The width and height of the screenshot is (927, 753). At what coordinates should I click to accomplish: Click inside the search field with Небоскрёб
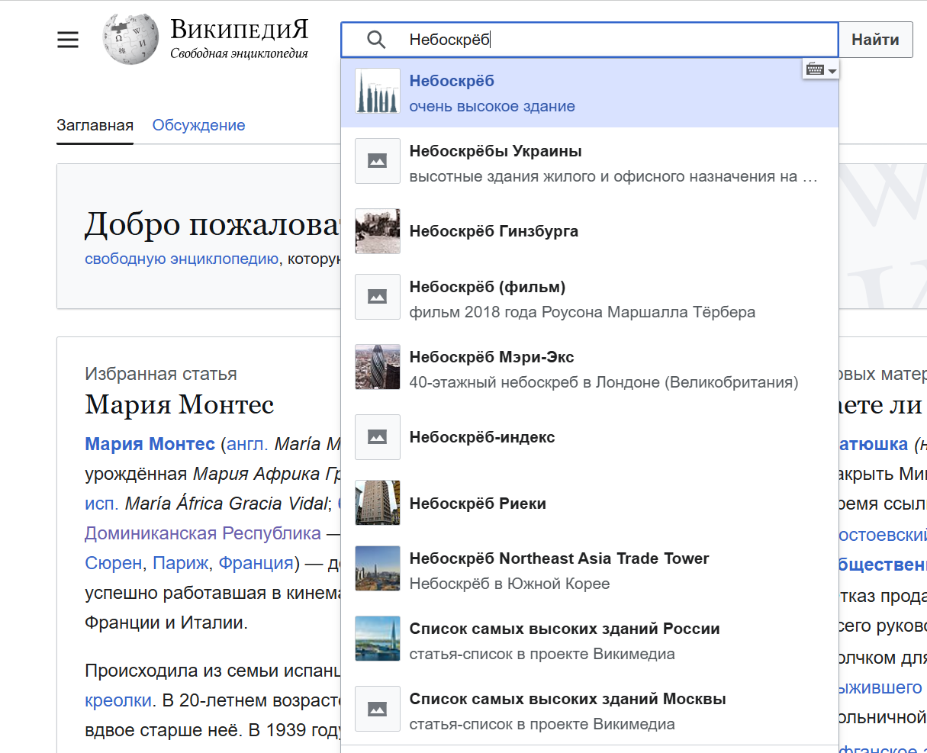point(590,40)
